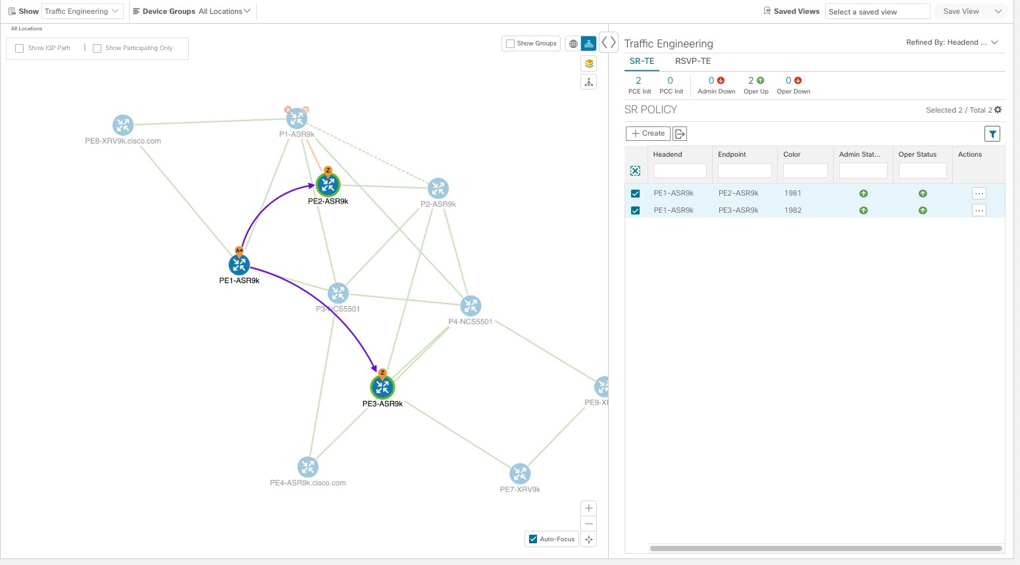Open the Show Traffic Engineering dropdown
Image resolution: width=1020 pixels, height=565 pixels.
point(82,11)
